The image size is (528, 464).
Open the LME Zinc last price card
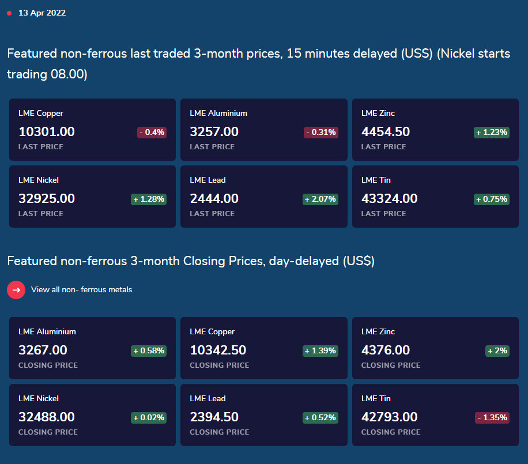coord(435,130)
